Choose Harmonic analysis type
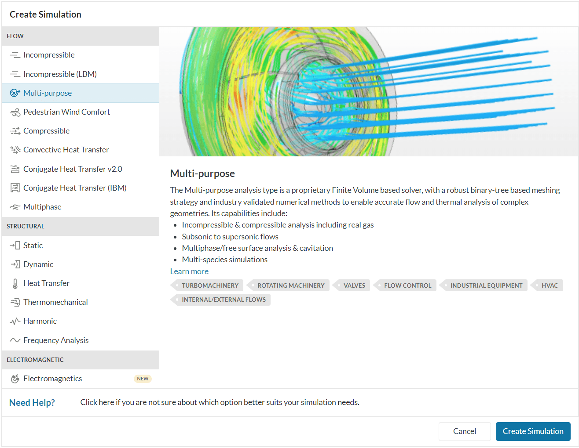 click(40, 321)
